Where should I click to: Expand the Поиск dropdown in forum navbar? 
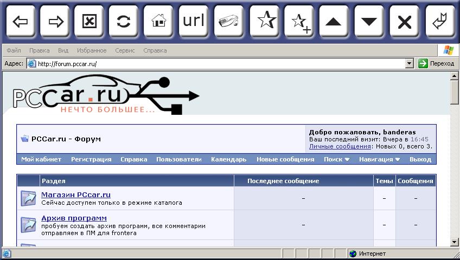(x=336, y=159)
